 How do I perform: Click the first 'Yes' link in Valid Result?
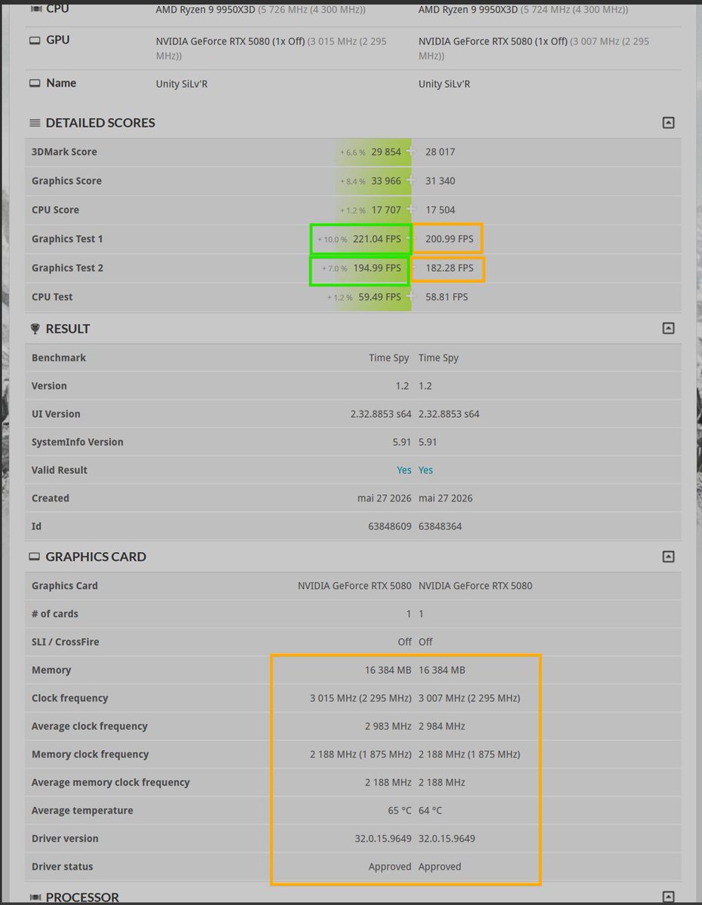coord(404,470)
